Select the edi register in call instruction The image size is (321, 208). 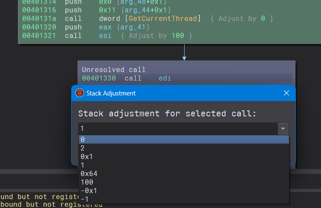pyautogui.click(x=165, y=78)
